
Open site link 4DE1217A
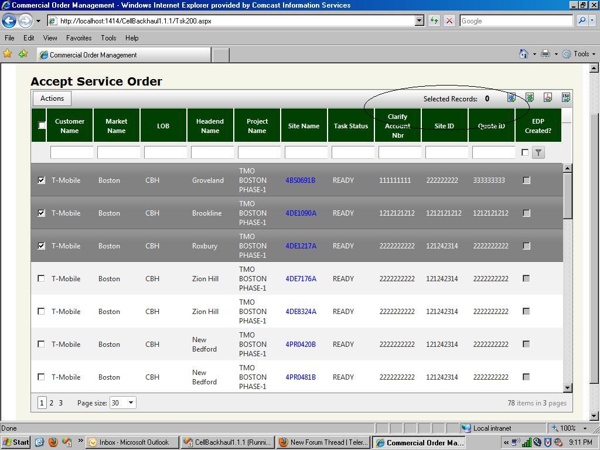[301, 246]
